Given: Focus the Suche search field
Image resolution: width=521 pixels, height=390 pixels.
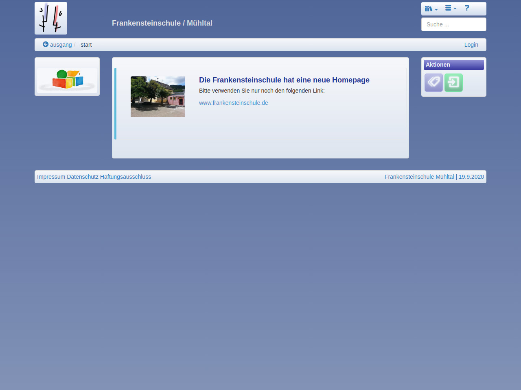Looking at the screenshot, I should tap(453, 24).
